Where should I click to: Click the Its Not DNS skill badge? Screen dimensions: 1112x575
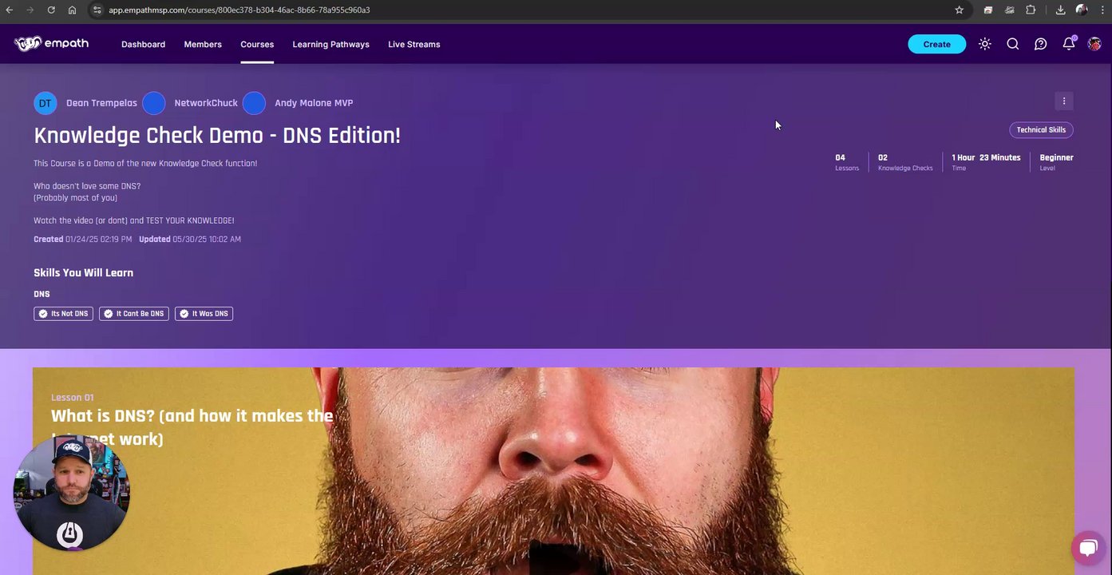point(63,314)
